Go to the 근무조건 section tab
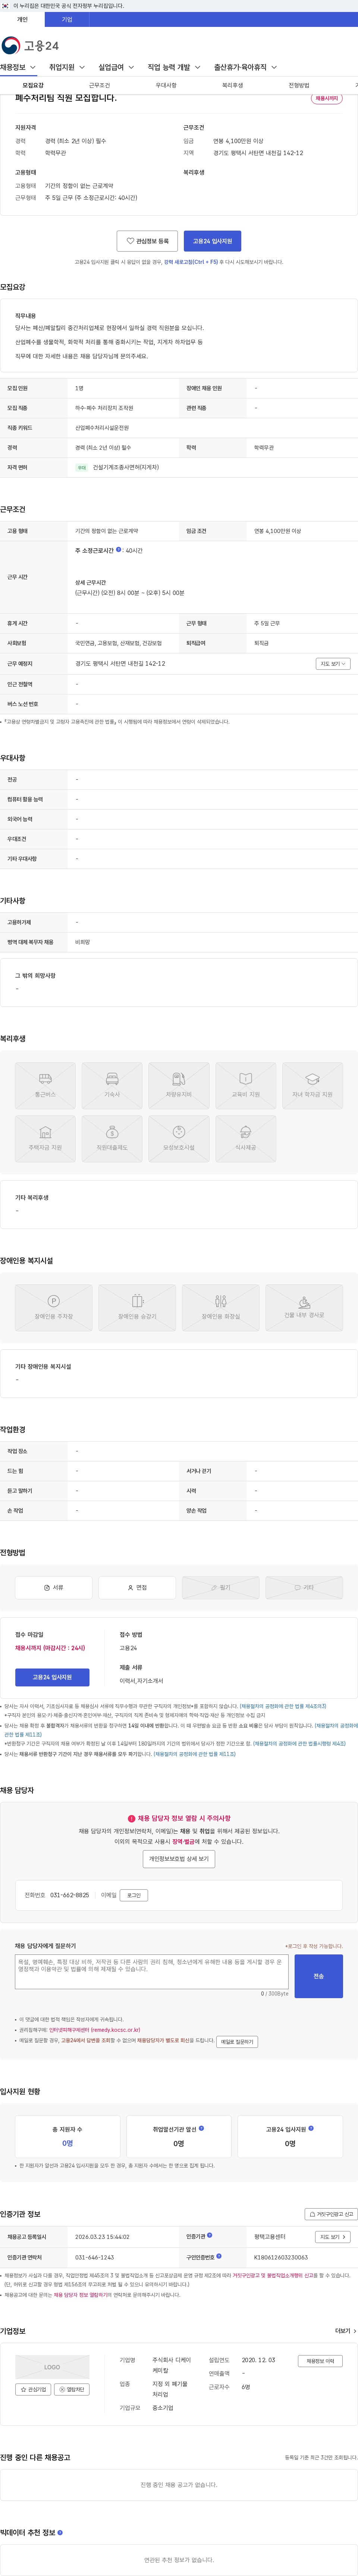This screenshot has width=358, height=2576. tap(100, 85)
